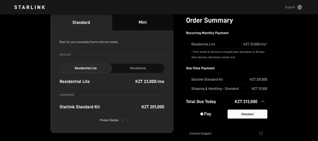Click the KZT 213,000 total amount
This screenshot has height=141, width=318.
click(246, 102)
